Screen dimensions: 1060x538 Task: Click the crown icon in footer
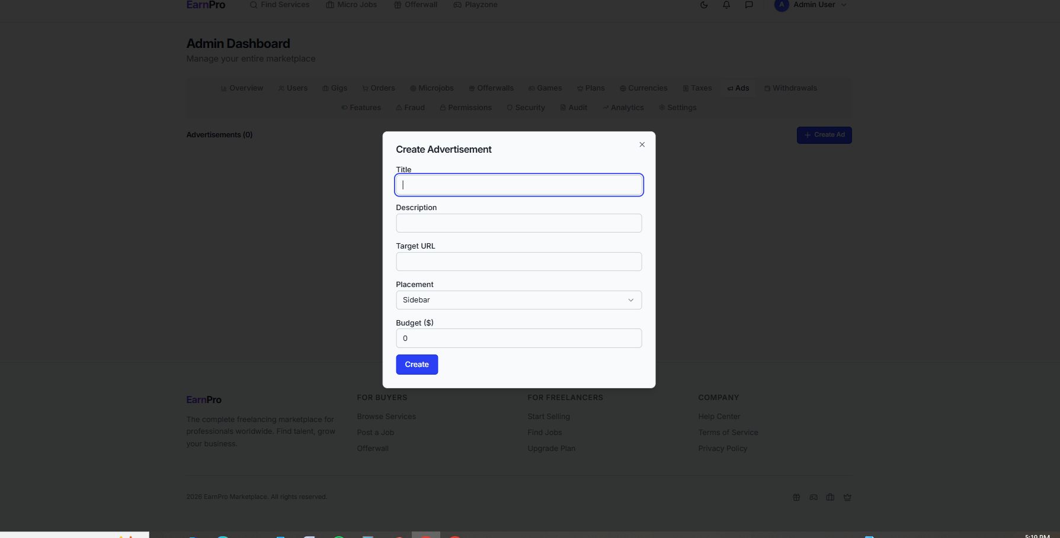tap(847, 497)
